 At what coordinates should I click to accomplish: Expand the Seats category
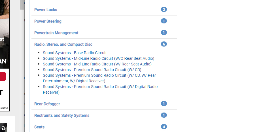coord(39,127)
